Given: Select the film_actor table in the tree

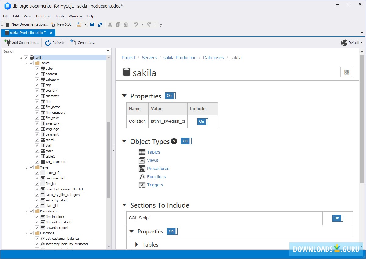Looking at the screenshot, I should pyautogui.click(x=52, y=107).
